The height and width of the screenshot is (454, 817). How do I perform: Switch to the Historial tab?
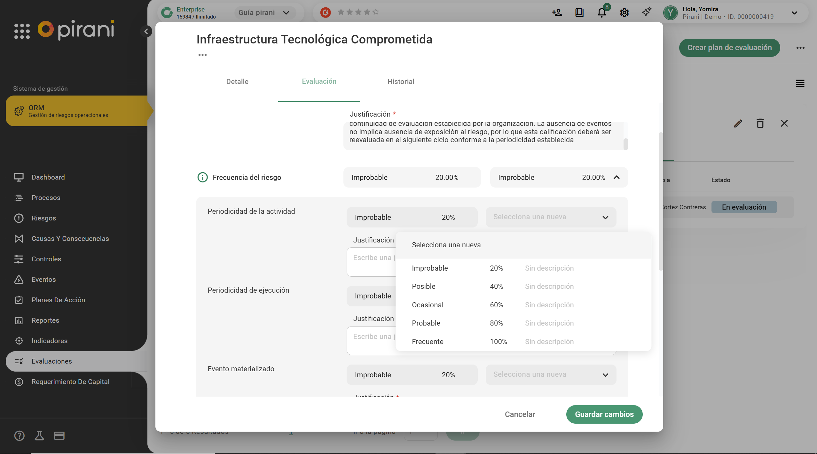(401, 81)
